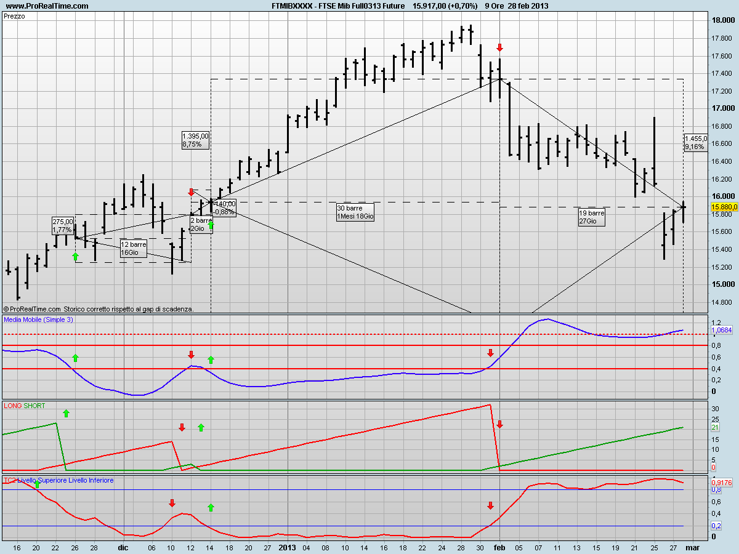Click the -140,00 -0,88% annotation
Screen dimensions: 739x554
[x=224, y=208]
